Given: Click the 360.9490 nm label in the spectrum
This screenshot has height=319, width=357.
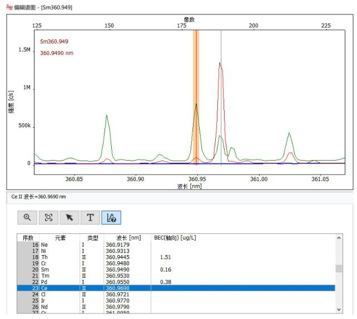Looking at the screenshot, I should pyautogui.click(x=57, y=53).
